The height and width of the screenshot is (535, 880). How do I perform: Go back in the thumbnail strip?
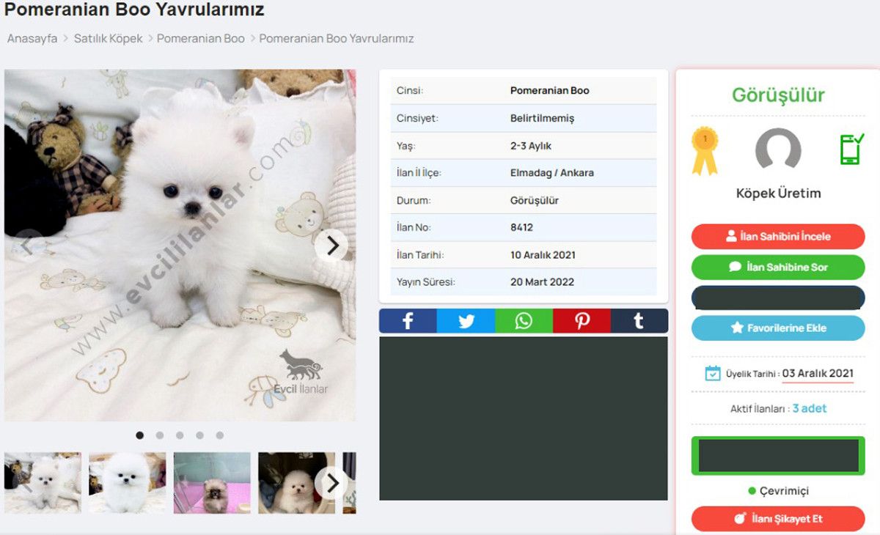point(26,483)
